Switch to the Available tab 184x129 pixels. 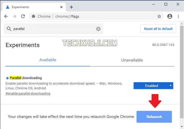(x=48, y=60)
